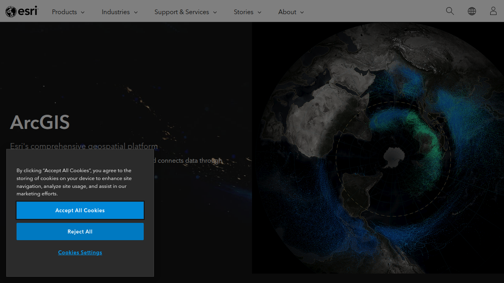
Task: Click the rotating globe visualization image
Action: coord(378,148)
